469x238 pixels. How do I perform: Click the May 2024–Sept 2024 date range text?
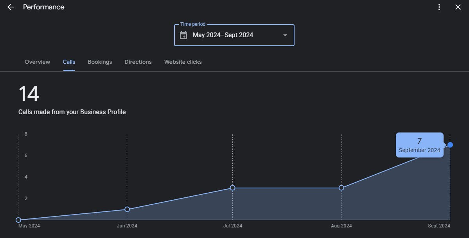[223, 35]
